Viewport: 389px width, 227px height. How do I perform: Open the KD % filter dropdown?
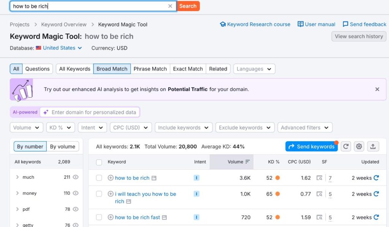(60, 128)
